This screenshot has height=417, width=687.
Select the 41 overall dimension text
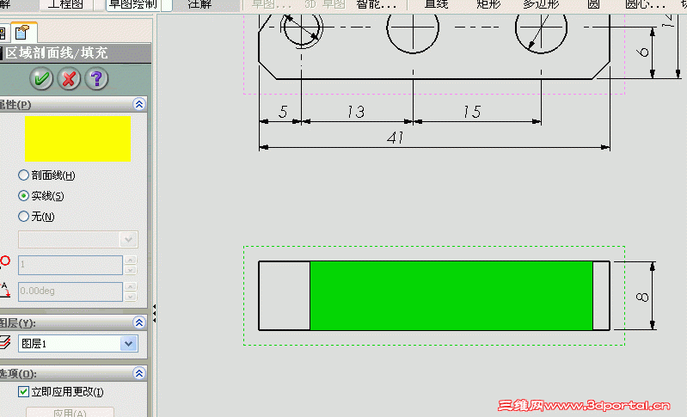pos(396,138)
